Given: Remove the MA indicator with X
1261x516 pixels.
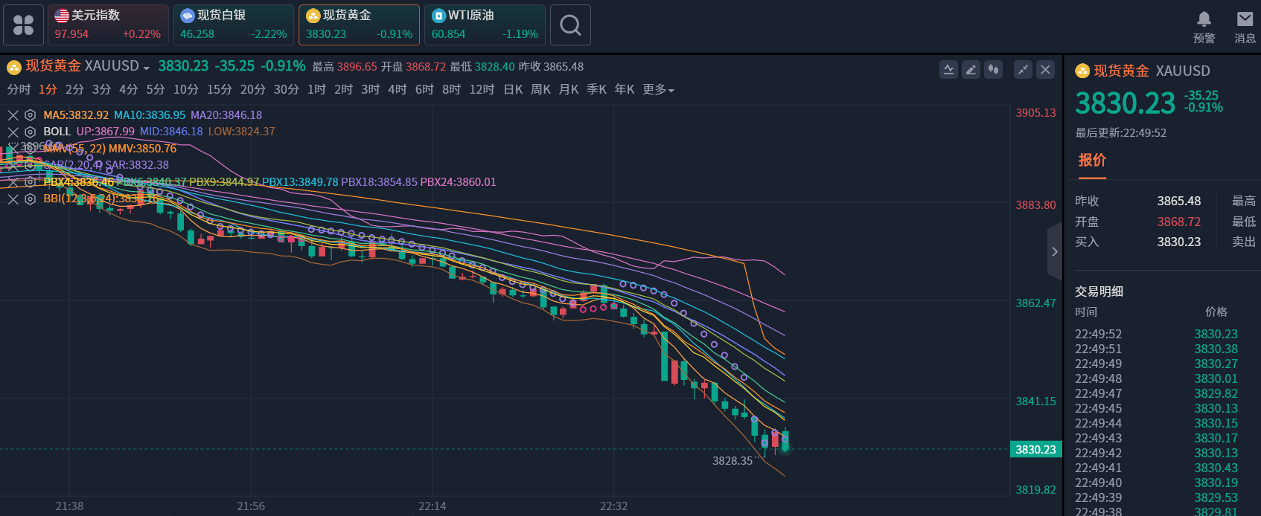Looking at the screenshot, I should click(x=13, y=115).
